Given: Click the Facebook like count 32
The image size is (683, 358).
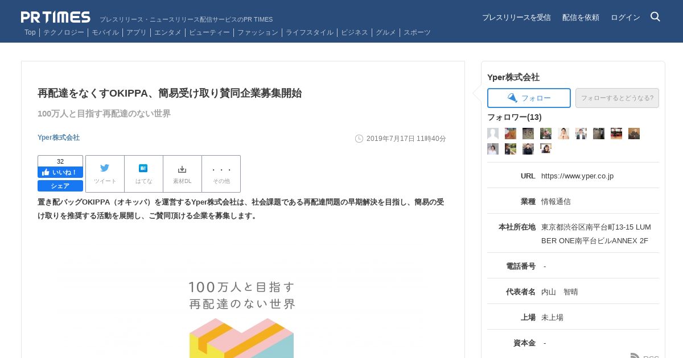Looking at the screenshot, I should pyautogui.click(x=60, y=161).
